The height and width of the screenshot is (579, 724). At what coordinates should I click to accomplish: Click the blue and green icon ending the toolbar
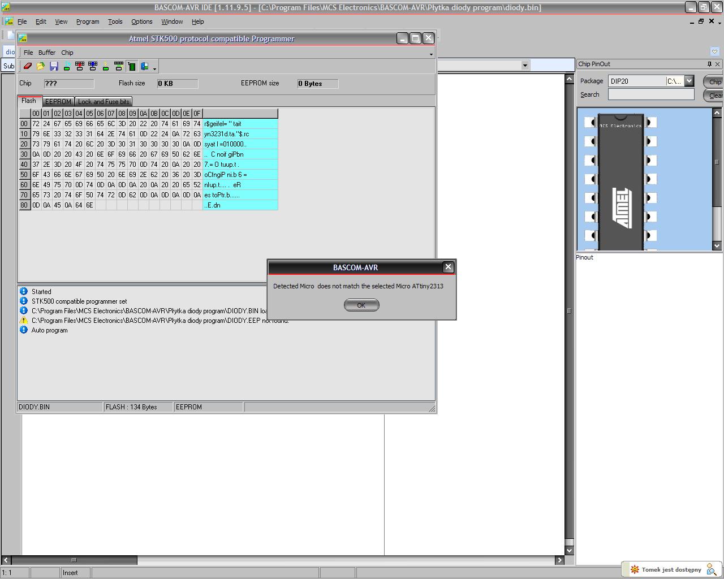pyautogui.click(x=145, y=66)
